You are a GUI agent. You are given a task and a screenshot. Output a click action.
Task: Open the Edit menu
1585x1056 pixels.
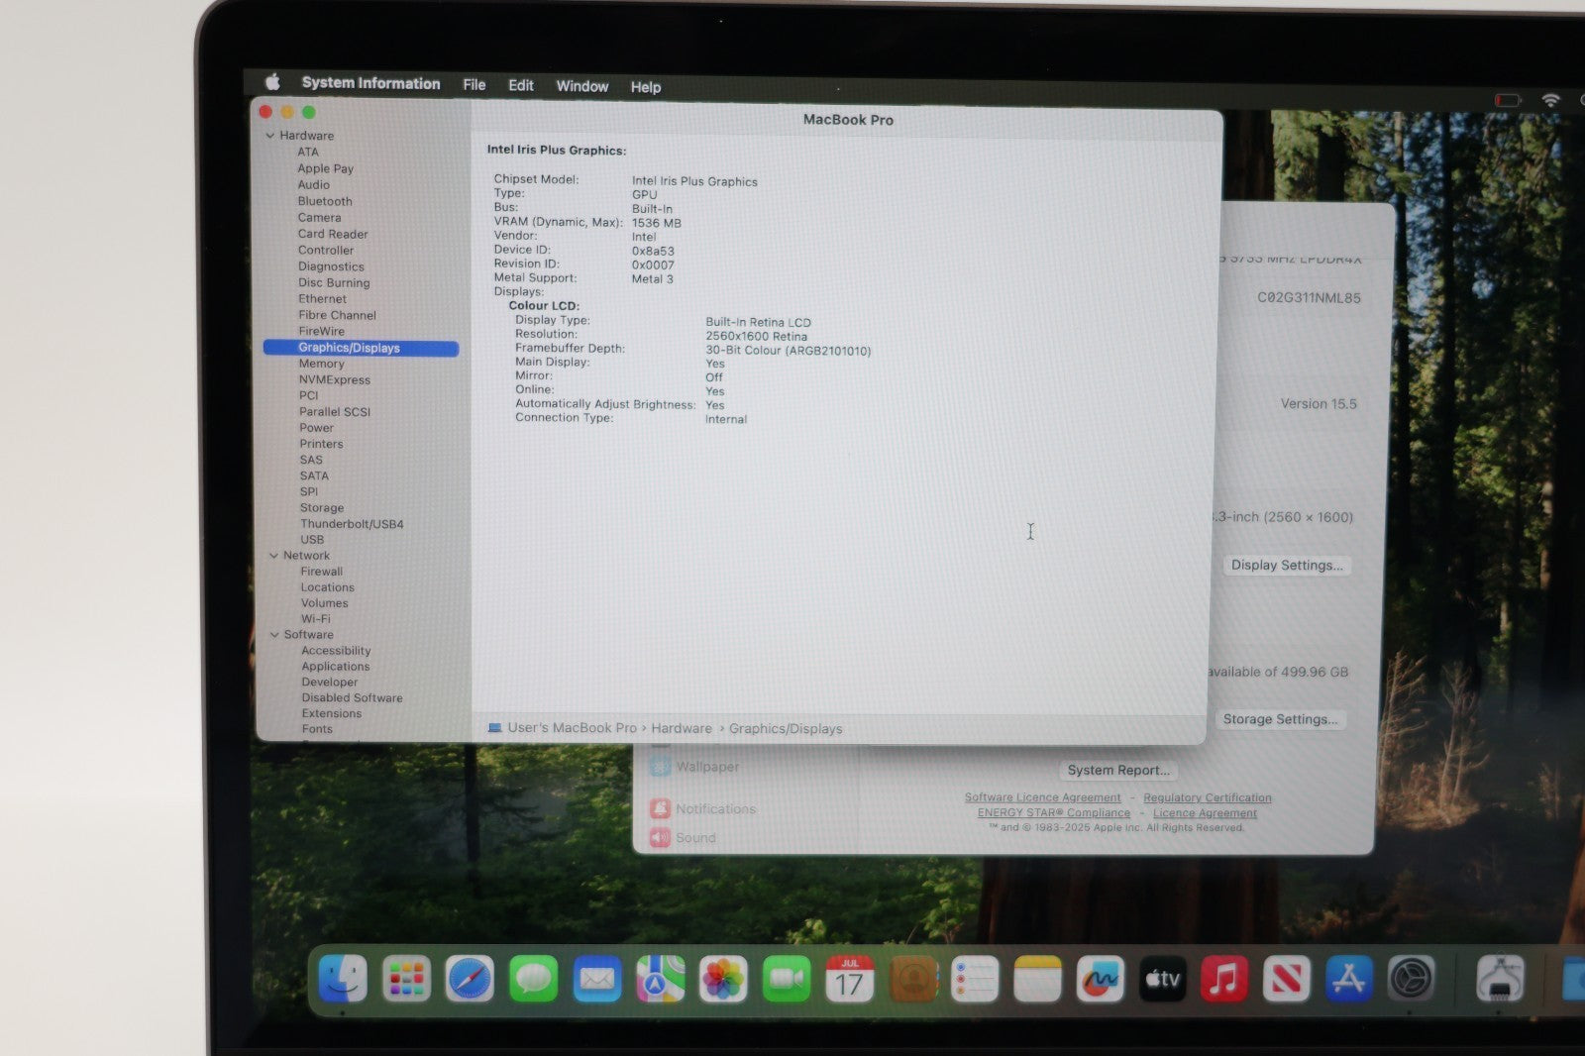point(521,86)
